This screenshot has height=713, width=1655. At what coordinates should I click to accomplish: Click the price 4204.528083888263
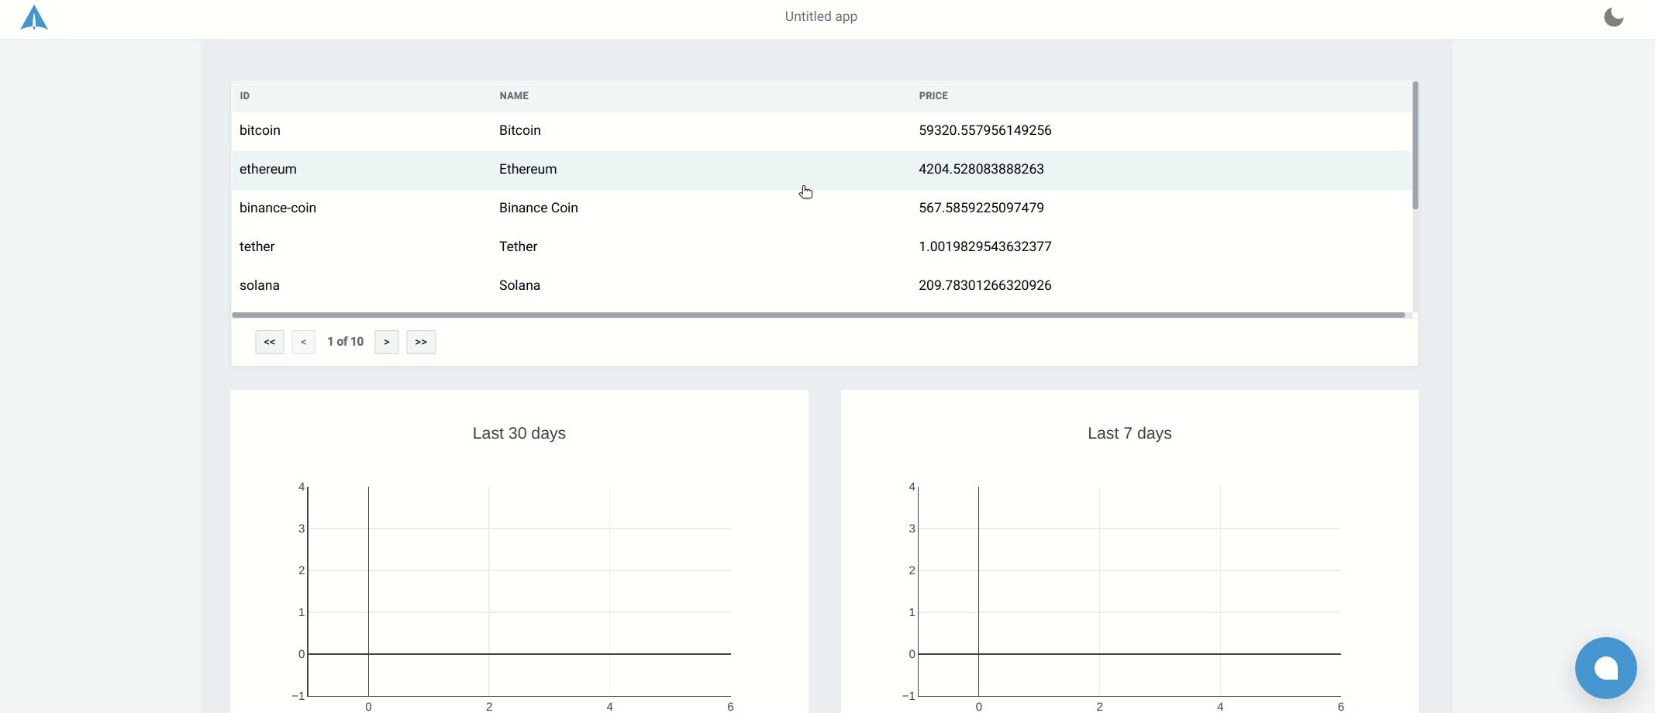[x=981, y=169]
